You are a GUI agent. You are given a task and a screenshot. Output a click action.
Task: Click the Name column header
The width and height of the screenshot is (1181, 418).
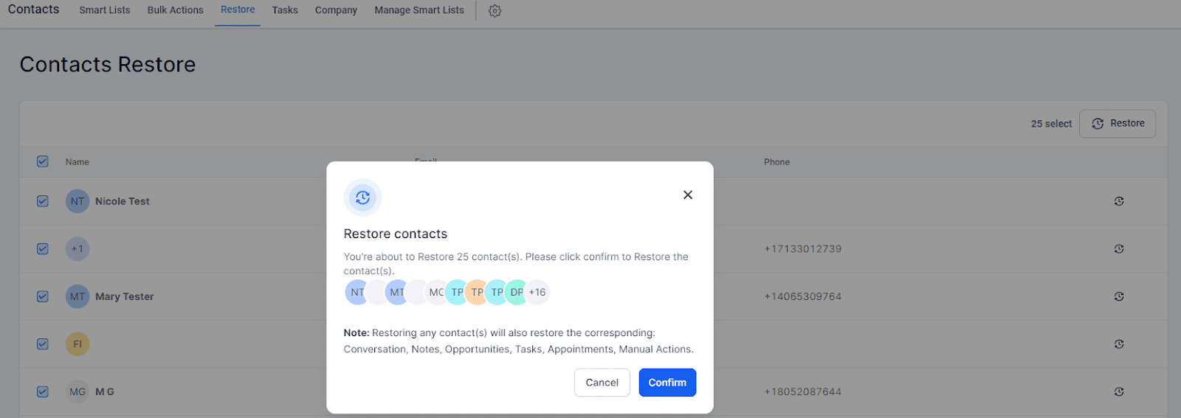tap(77, 162)
